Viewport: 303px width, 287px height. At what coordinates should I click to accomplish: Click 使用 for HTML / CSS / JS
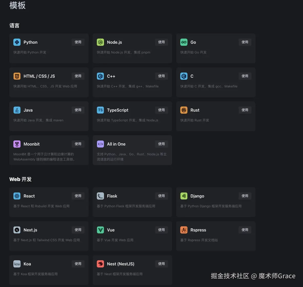(x=78, y=76)
